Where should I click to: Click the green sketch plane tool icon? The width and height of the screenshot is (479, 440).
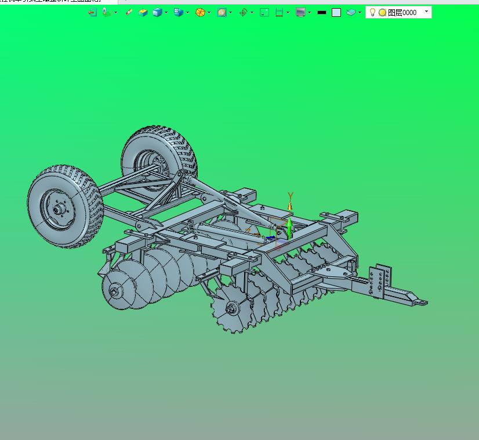107,13
